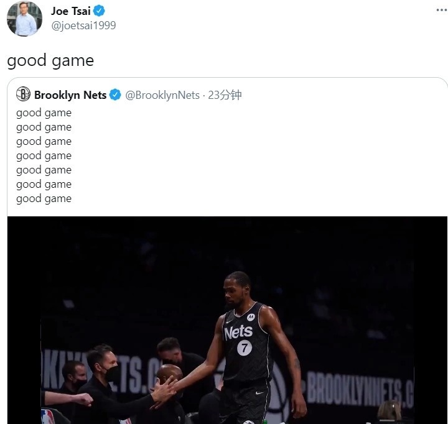
Task: Click the 23分钟 timestamp
Action: pos(225,95)
